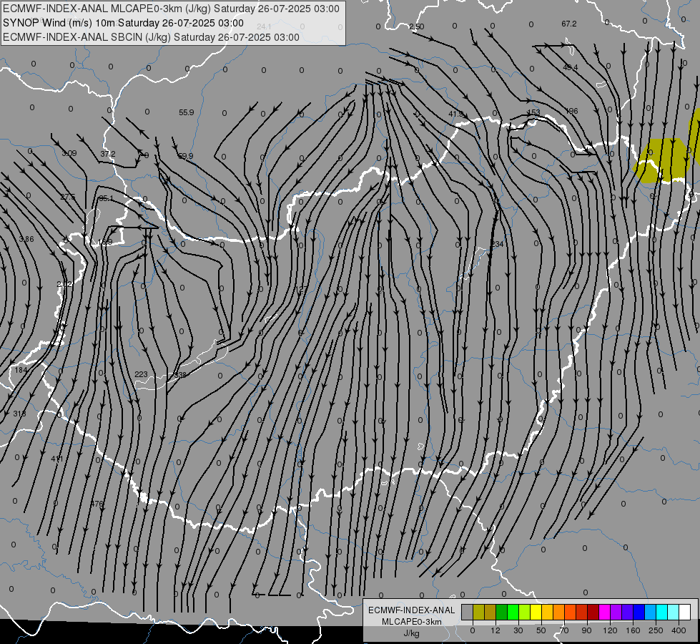The height and width of the screenshot is (644, 700).
Task: Click the legend scale label 250
Action: click(x=656, y=630)
